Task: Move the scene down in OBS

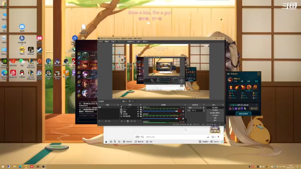Action: pyautogui.click(x=109, y=121)
